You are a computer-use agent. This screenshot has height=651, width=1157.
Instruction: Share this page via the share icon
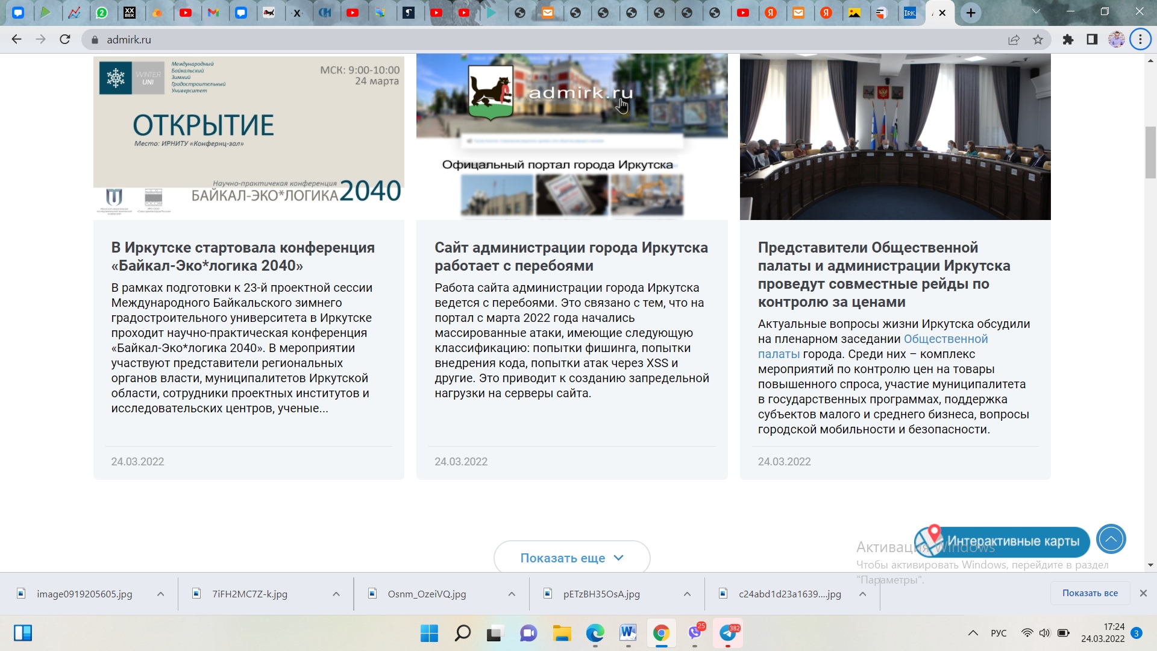[x=1014, y=40]
